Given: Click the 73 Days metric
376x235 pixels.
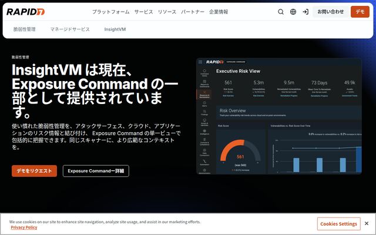Looking at the screenshot, I should [x=319, y=83].
